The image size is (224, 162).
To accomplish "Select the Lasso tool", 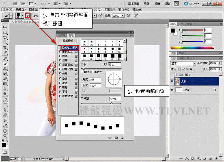I will click(x=5, y=37).
